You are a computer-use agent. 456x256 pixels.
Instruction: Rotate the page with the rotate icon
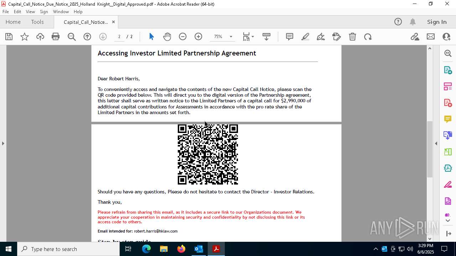point(368,37)
